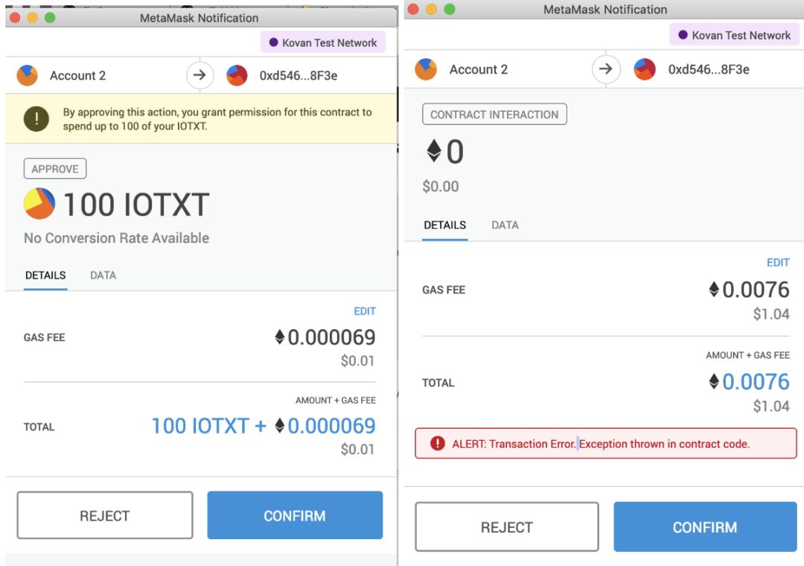Edit the 0.000069 gas fee
This screenshot has height=566, width=804.
click(365, 311)
